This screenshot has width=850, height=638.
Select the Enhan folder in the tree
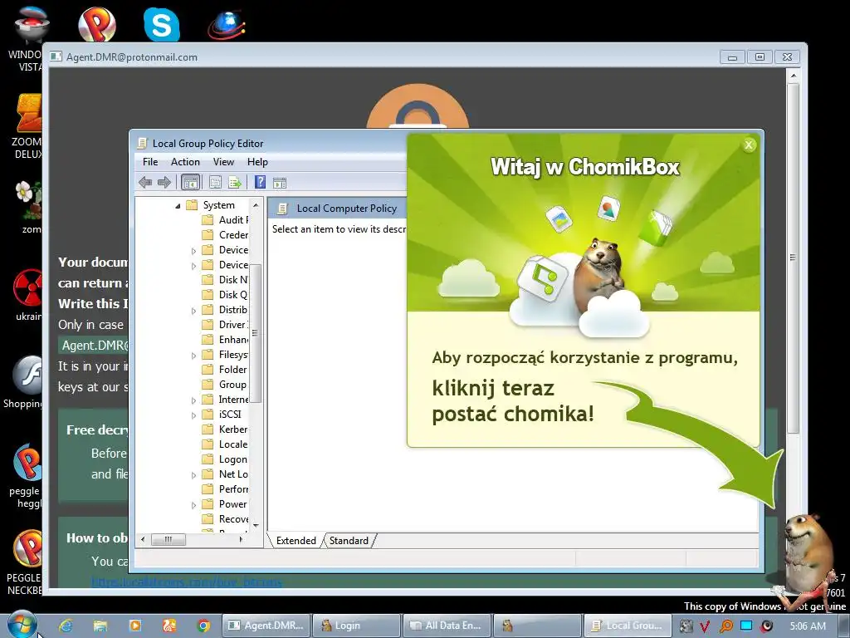pyautogui.click(x=225, y=340)
